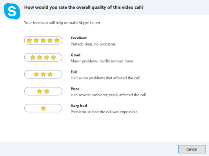Click the leftmost star in four-star button

(33, 57)
